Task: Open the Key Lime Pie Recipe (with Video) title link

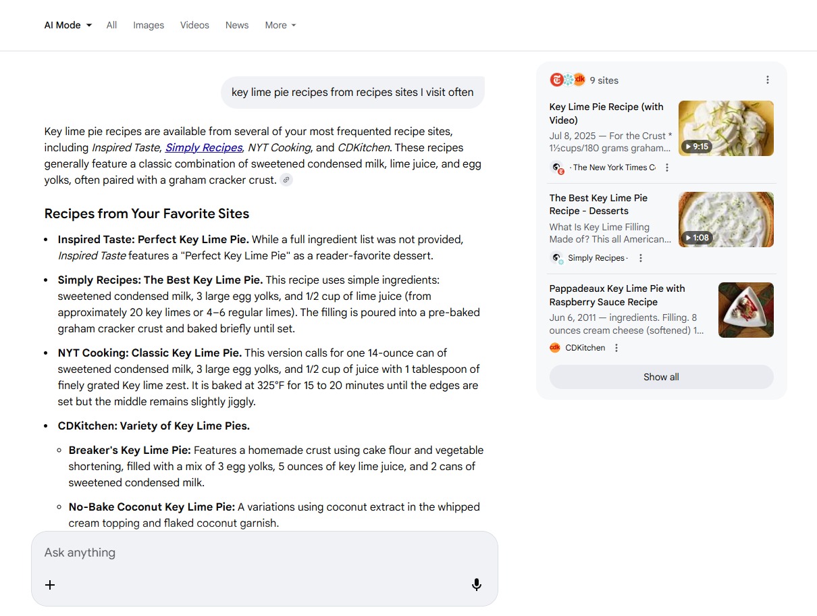Action: [x=606, y=113]
